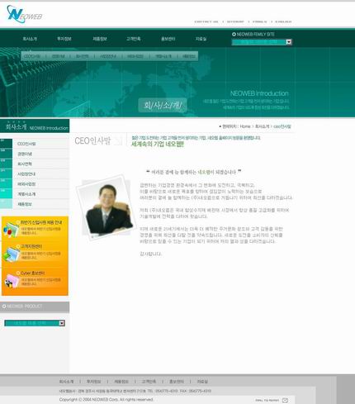Click Home in the breadcrumb path
The height and width of the screenshot is (404, 355).
(245, 126)
